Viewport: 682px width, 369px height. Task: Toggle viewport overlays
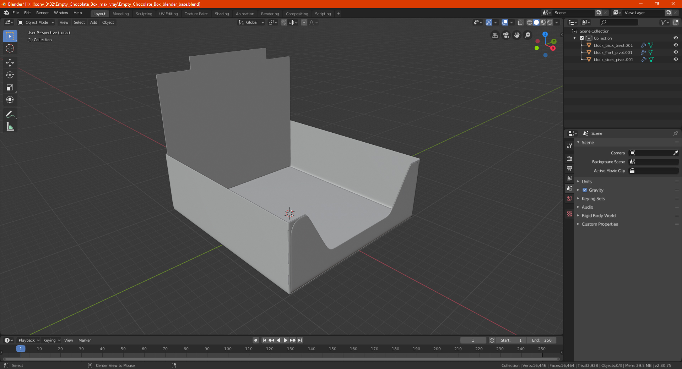click(505, 22)
